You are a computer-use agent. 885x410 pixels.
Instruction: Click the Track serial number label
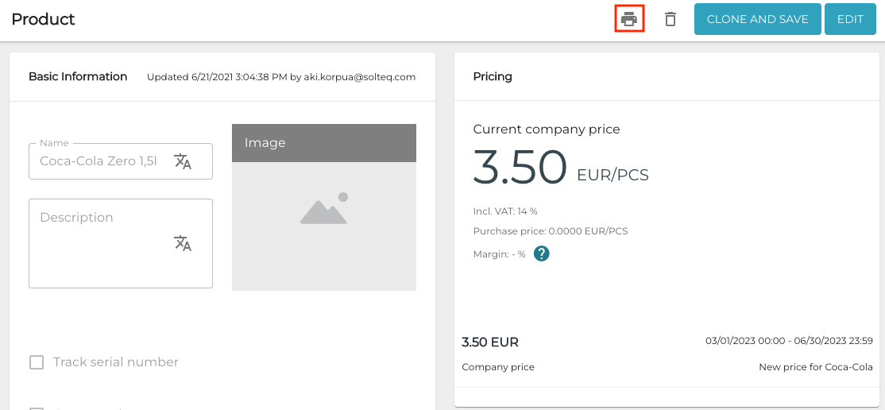pos(116,362)
